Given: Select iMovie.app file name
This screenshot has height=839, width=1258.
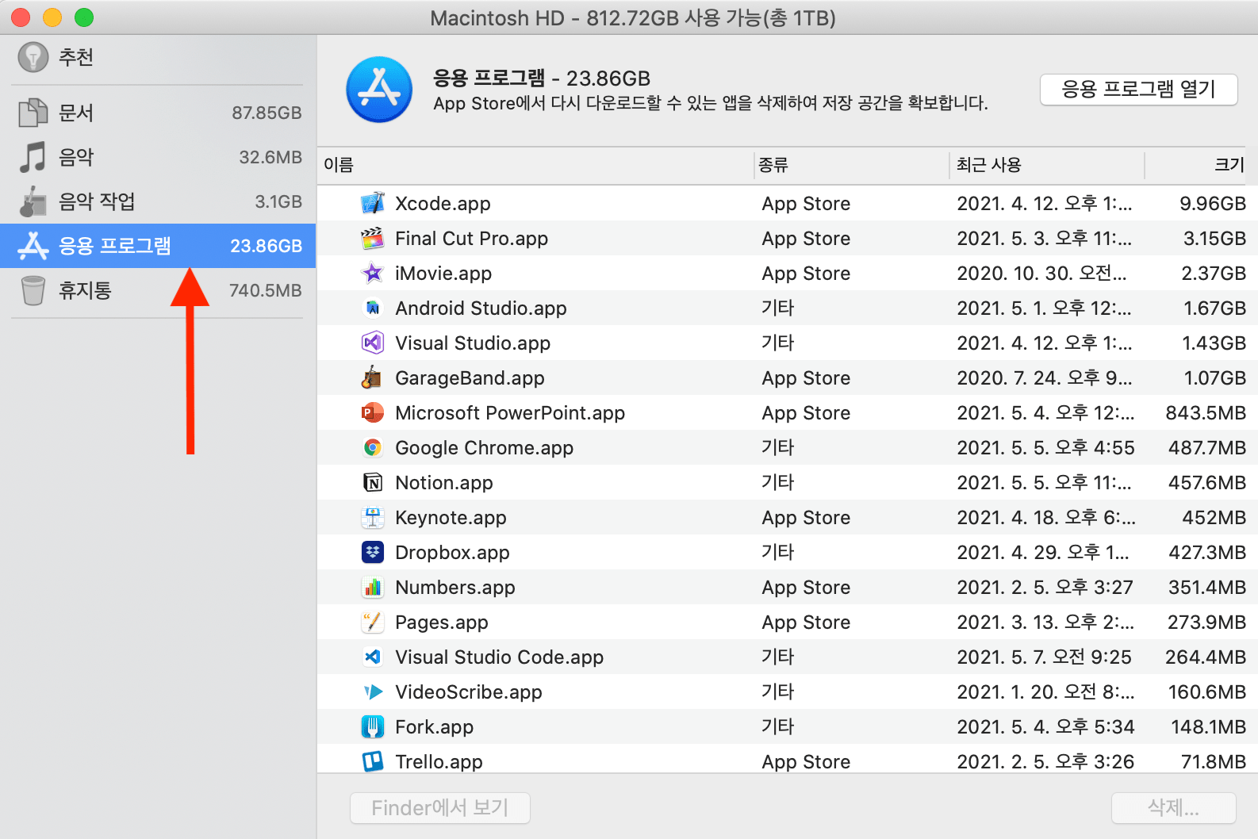Looking at the screenshot, I should (443, 274).
